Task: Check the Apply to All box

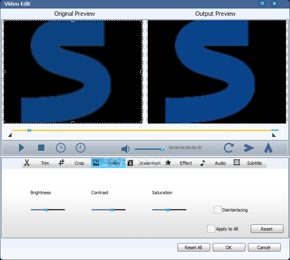Action: [211, 229]
